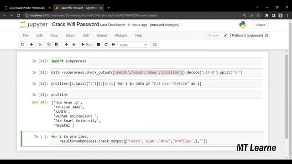Run the selected cell
Viewport: 292px width, 164px height.
pyautogui.click(x=87, y=45)
